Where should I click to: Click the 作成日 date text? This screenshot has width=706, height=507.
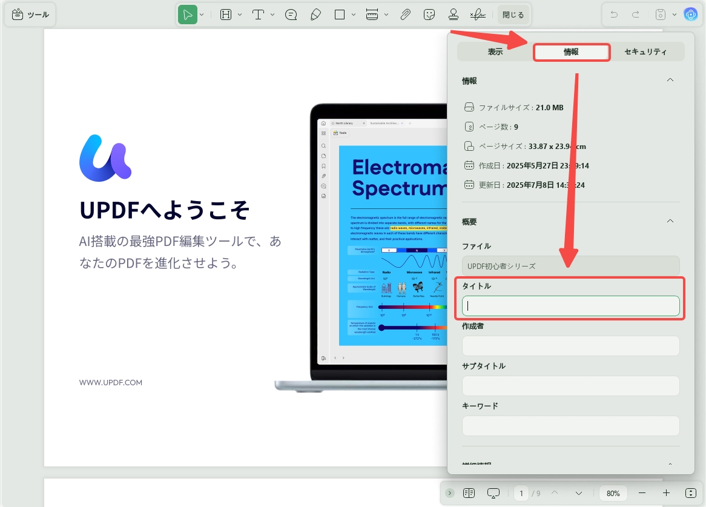point(533,166)
